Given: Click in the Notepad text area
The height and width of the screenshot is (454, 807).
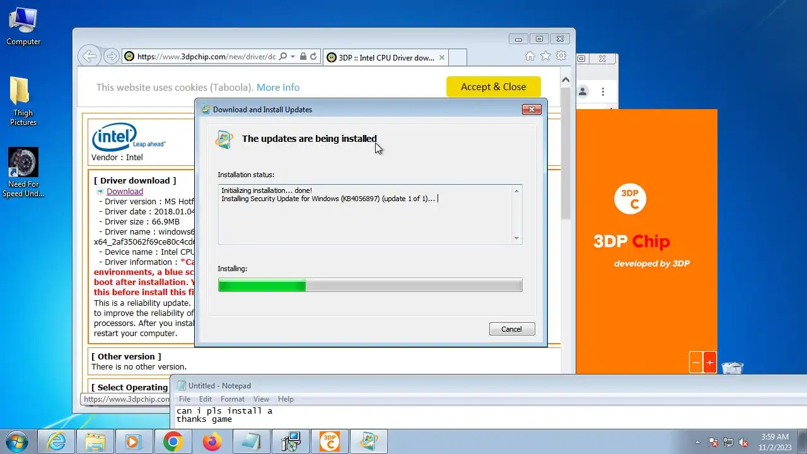Looking at the screenshot, I should pyautogui.click(x=489, y=416).
